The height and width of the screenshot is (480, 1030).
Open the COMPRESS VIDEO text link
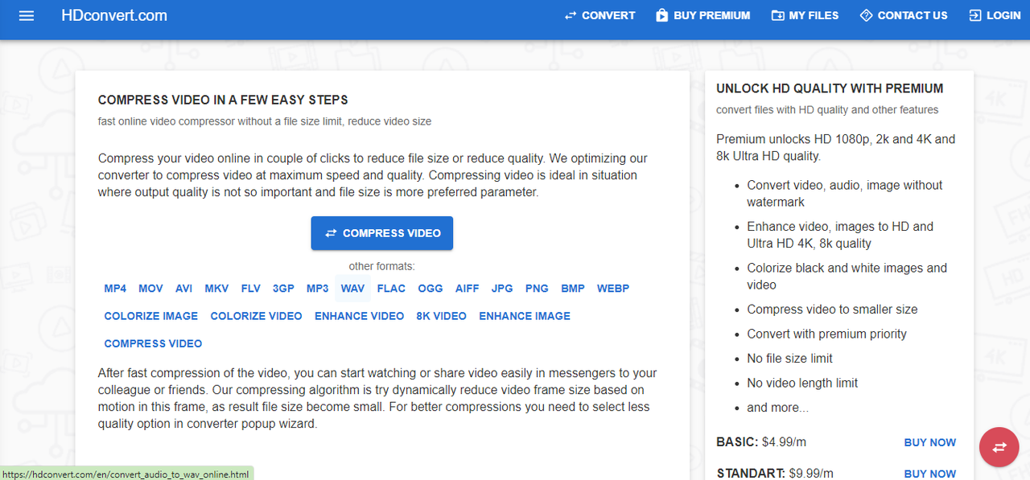153,343
